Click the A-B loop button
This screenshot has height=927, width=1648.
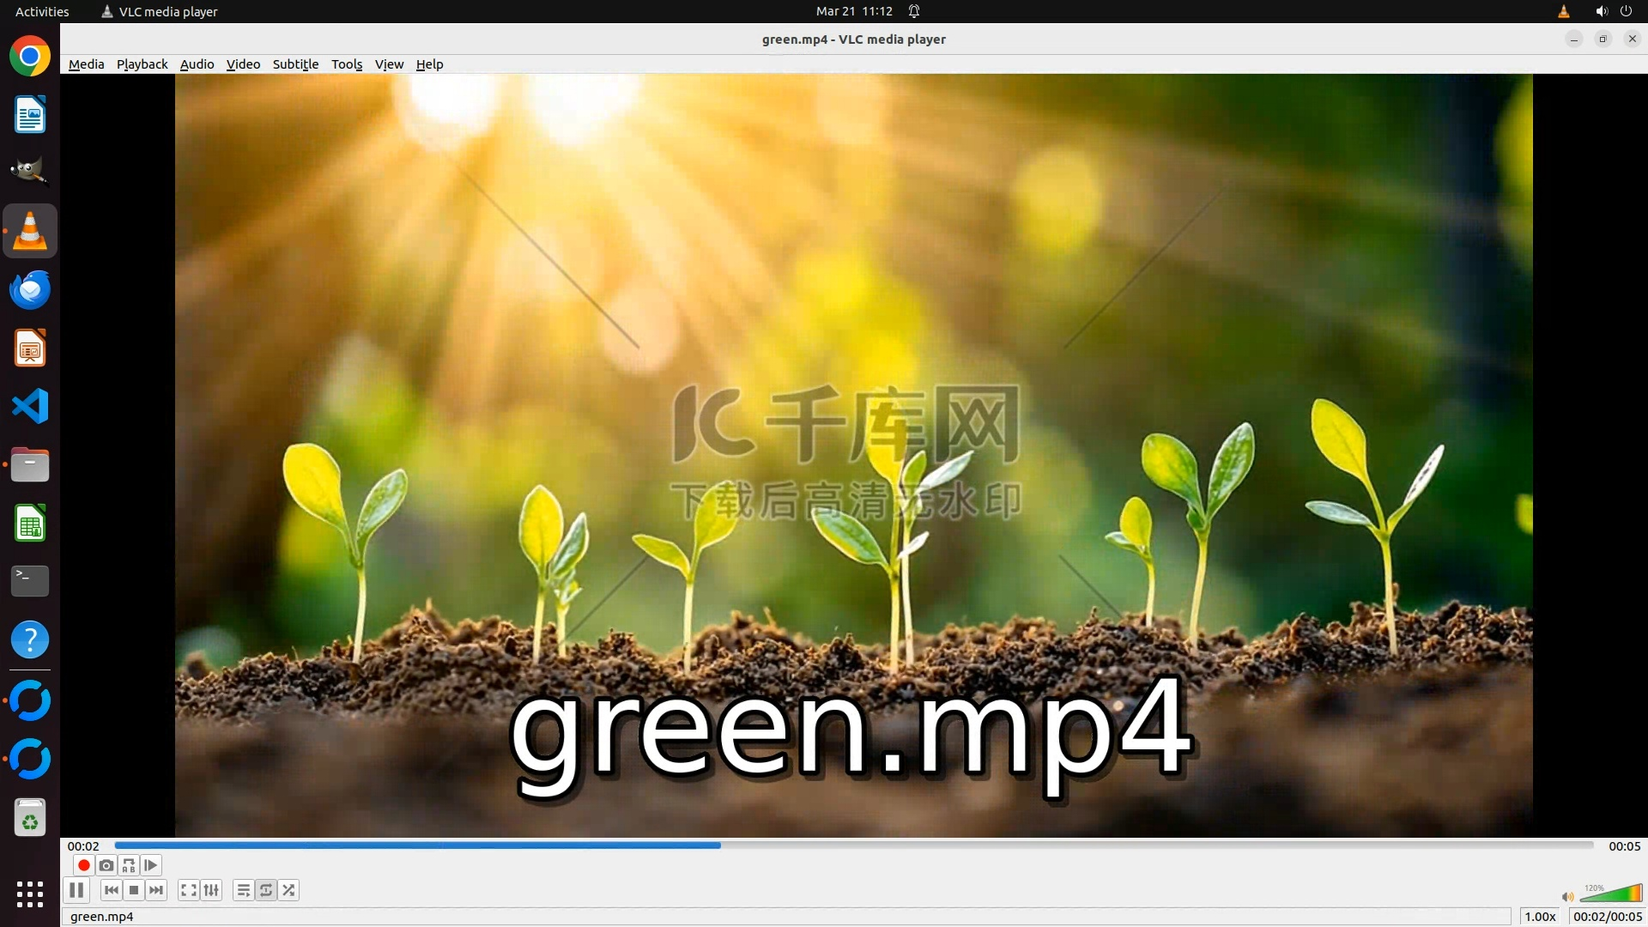129,865
